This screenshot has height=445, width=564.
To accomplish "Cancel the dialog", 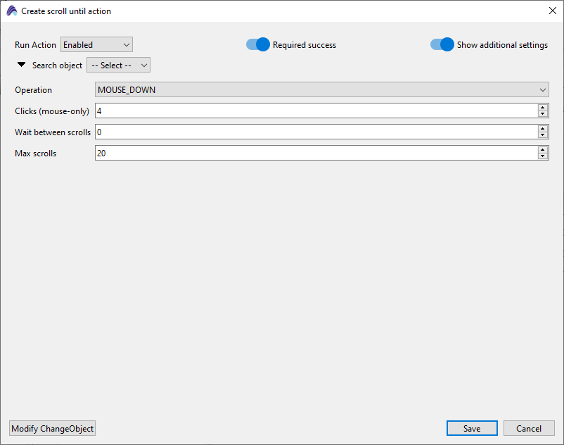I will pyautogui.click(x=529, y=429).
